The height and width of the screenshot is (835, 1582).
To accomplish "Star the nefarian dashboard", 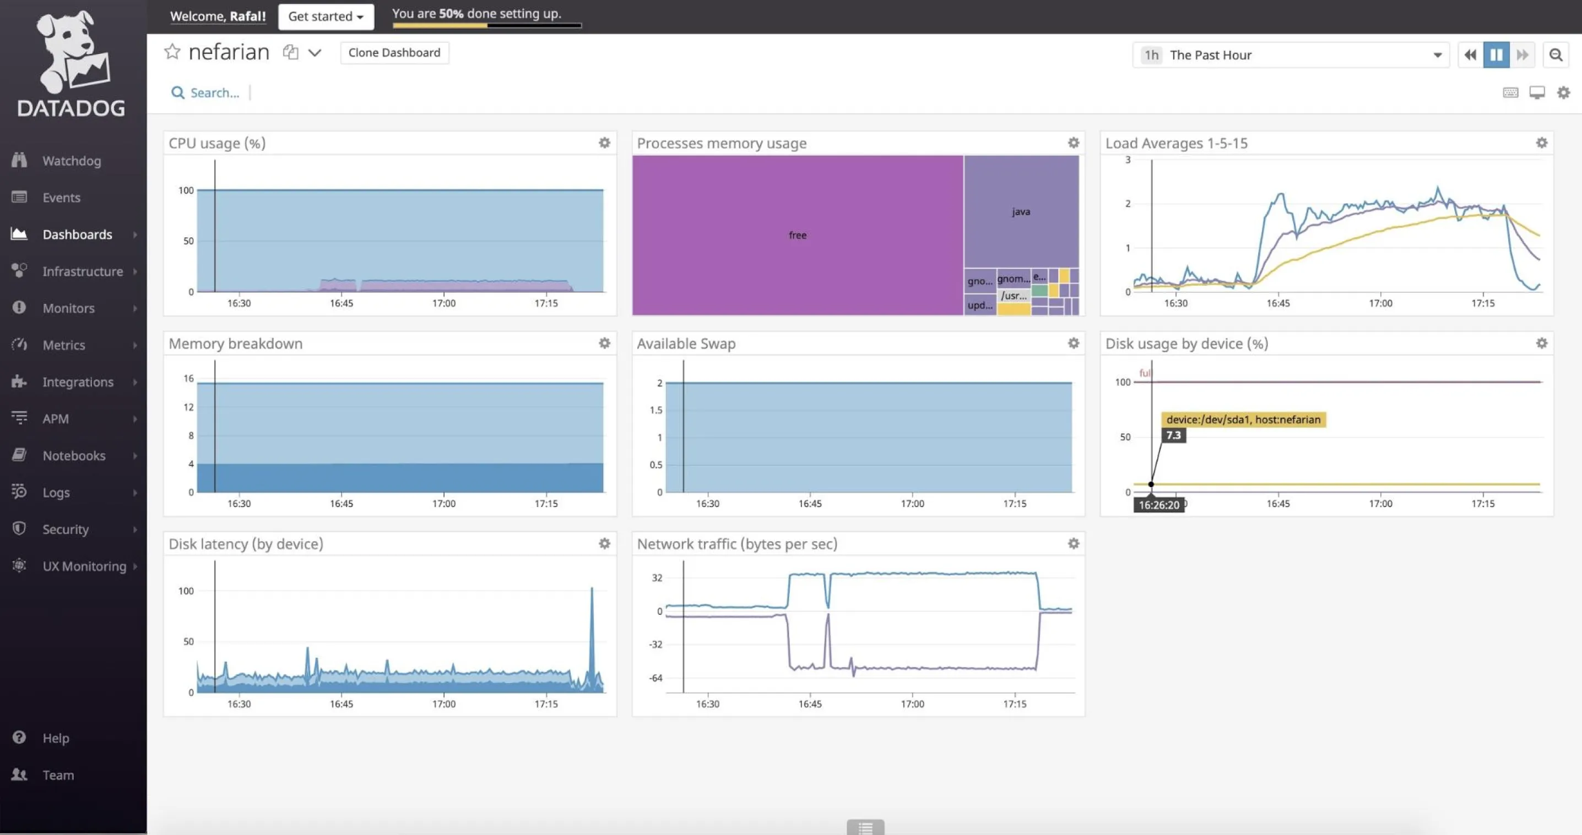I will pyautogui.click(x=172, y=52).
